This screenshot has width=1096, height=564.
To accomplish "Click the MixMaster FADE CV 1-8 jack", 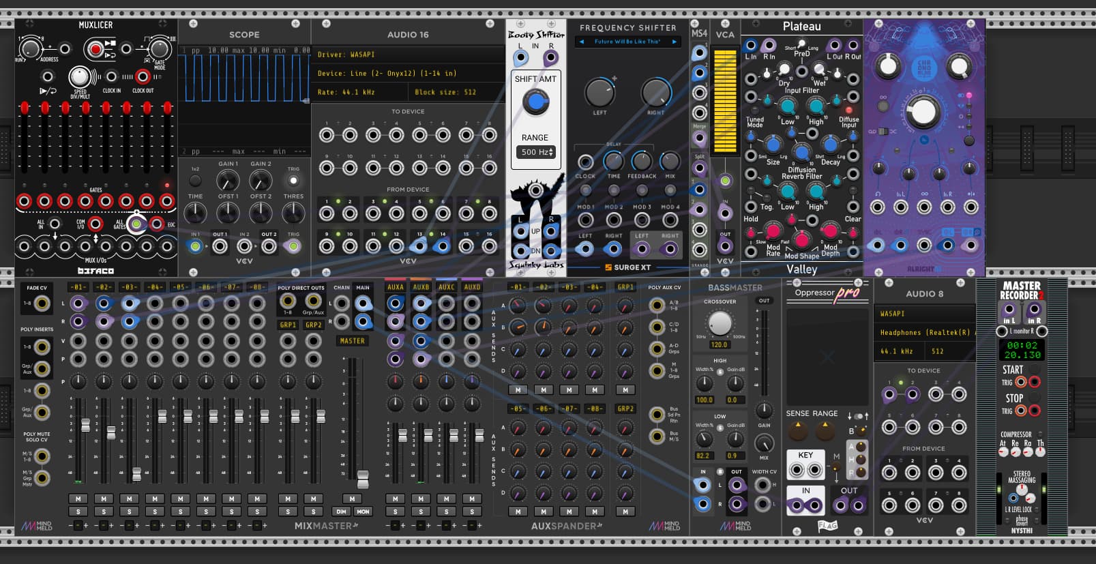I will click(x=42, y=303).
